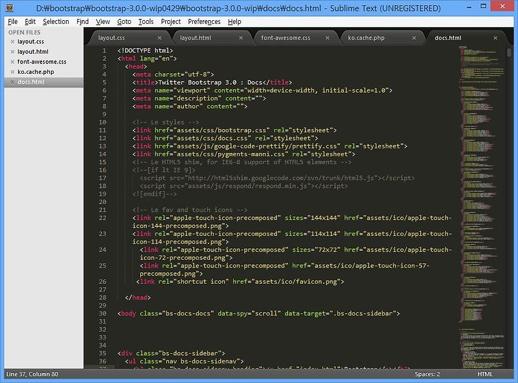Screen dimensions: 518x383
Task: Click the pygments-manni.css link line
Action: pos(243,154)
